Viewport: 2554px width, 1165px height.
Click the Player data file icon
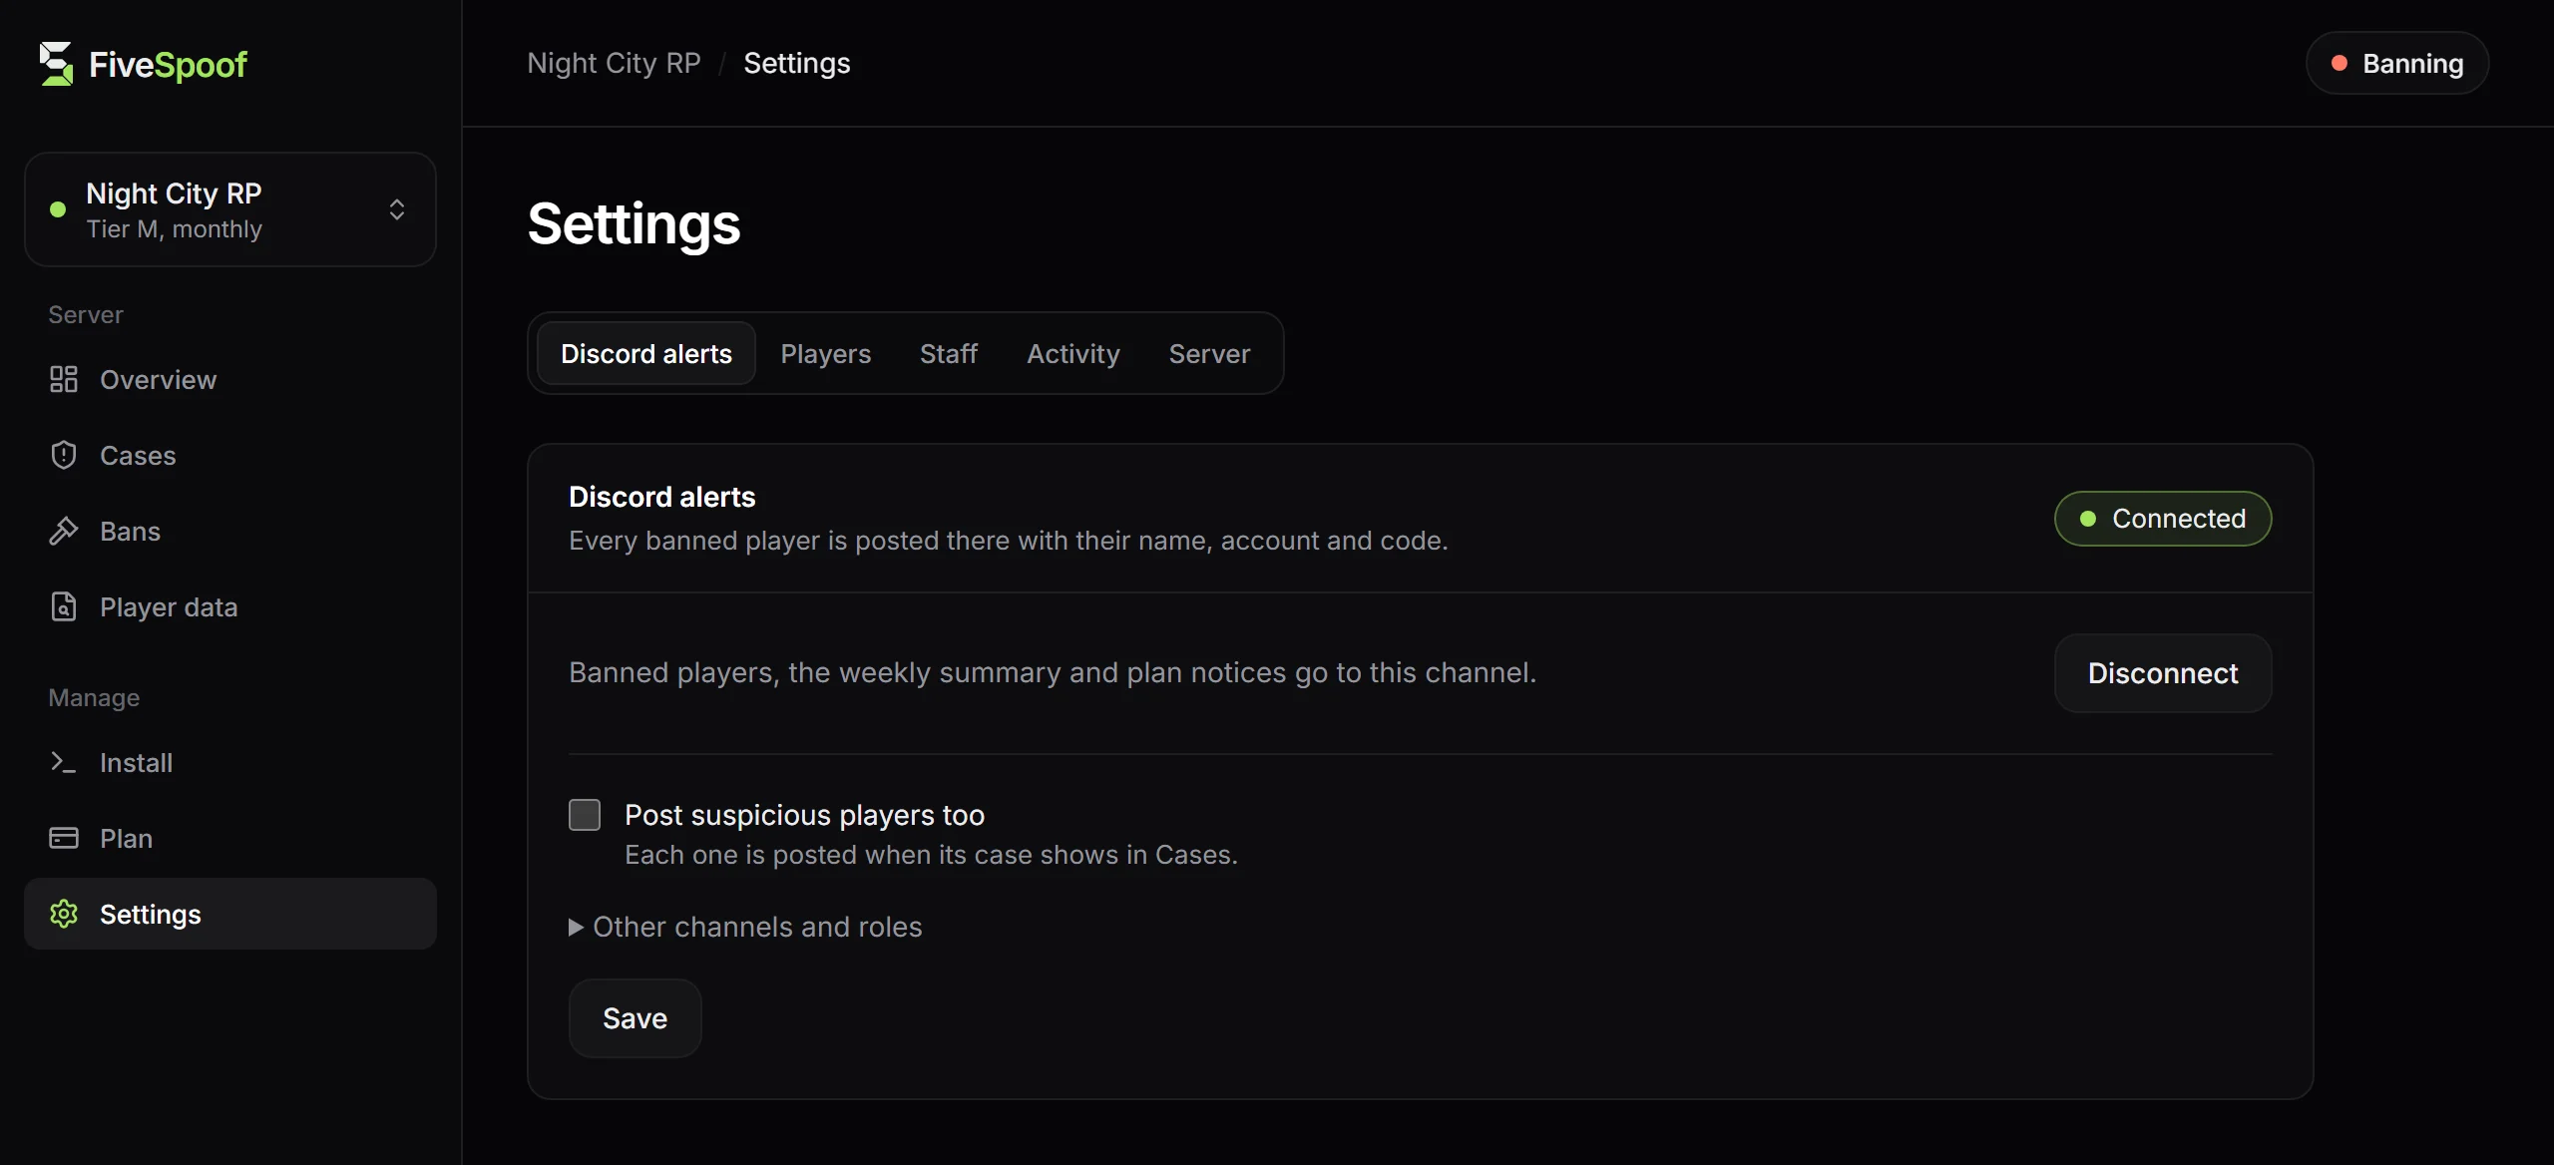point(64,606)
